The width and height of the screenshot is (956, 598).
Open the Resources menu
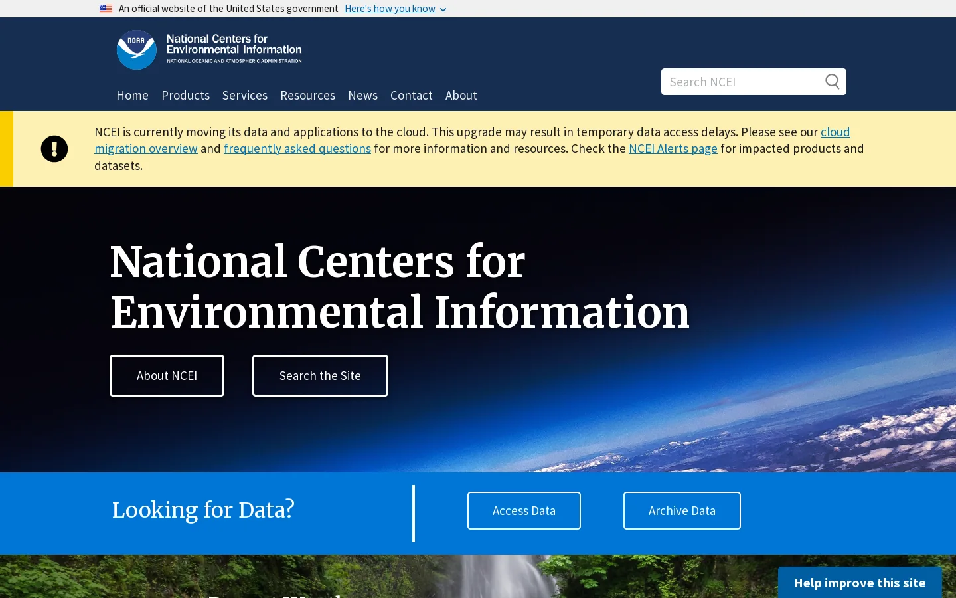click(x=307, y=95)
